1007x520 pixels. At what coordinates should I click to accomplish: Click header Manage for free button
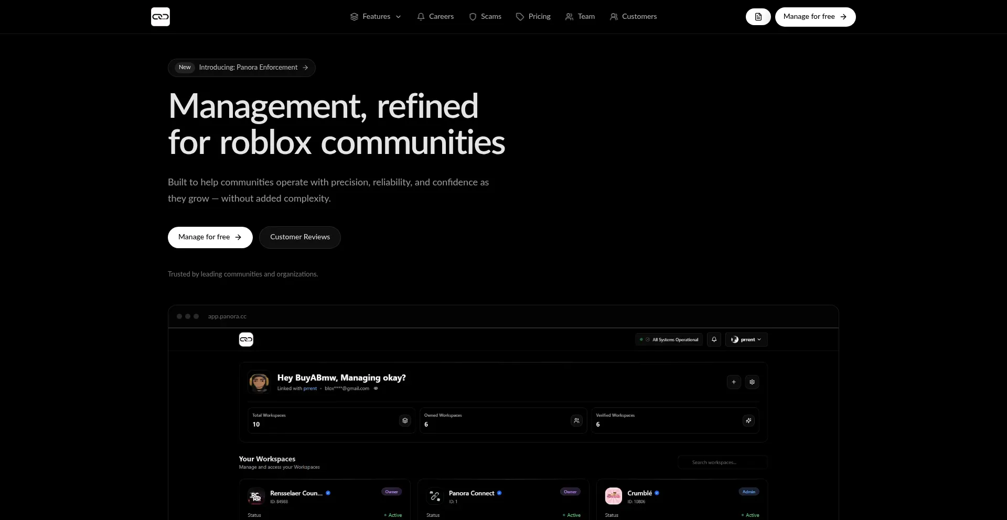click(x=816, y=17)
